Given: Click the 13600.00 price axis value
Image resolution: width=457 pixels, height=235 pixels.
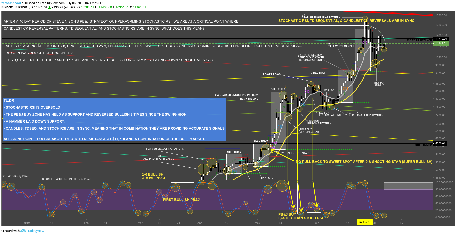Looking at the screenshot, I should pyautogui.click(x=441, y=15).
